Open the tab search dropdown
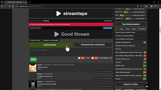The height and width of the screenshot is (90, 161). tap(2, 2)
